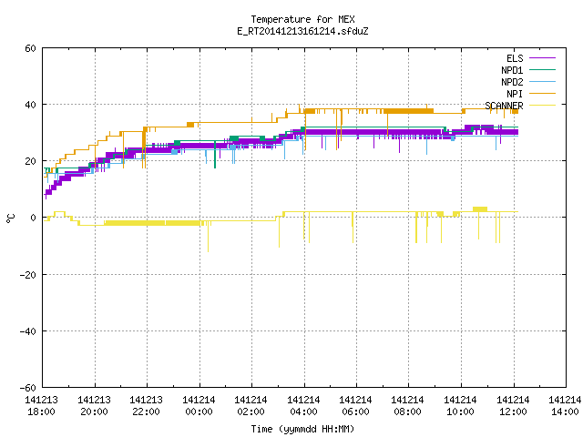
Task: Click the x-axis label 141214 04:00
Action: (x=303, y=406)
